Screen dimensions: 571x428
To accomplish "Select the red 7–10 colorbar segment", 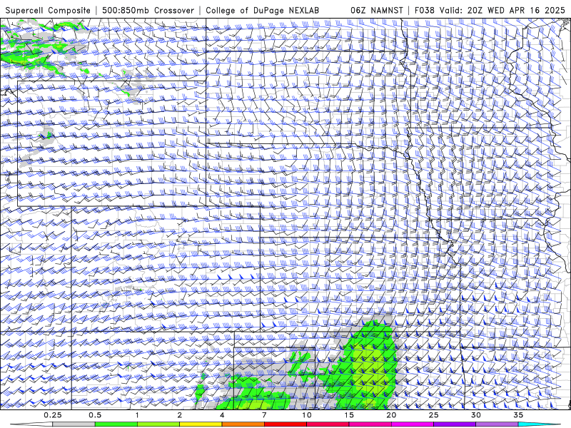I will (x=285, y=424).
